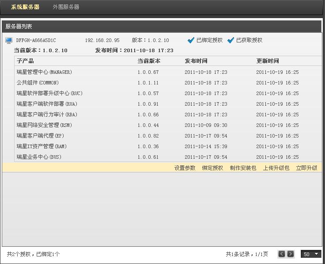Select row 瑞星客户端软件部署(RUA)

coord(168,104)
